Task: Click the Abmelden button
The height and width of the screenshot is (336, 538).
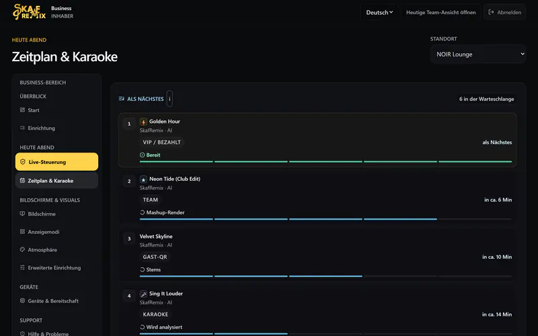Action: coord(505,12)
